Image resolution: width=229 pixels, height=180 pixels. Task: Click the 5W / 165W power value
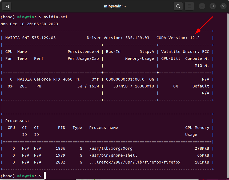coord(88,86)
